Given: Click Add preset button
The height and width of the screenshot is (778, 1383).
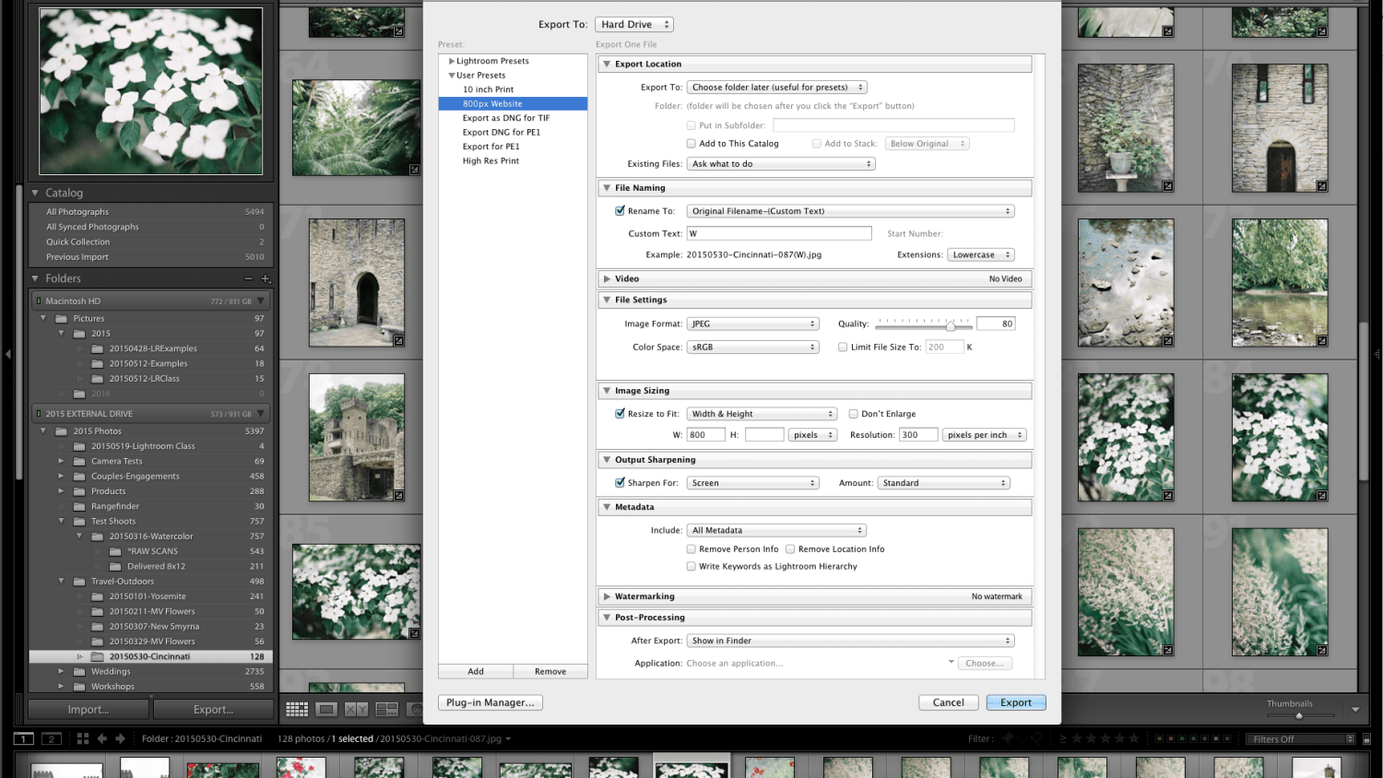Looking at the screenshot, I should tap(476, 671).
